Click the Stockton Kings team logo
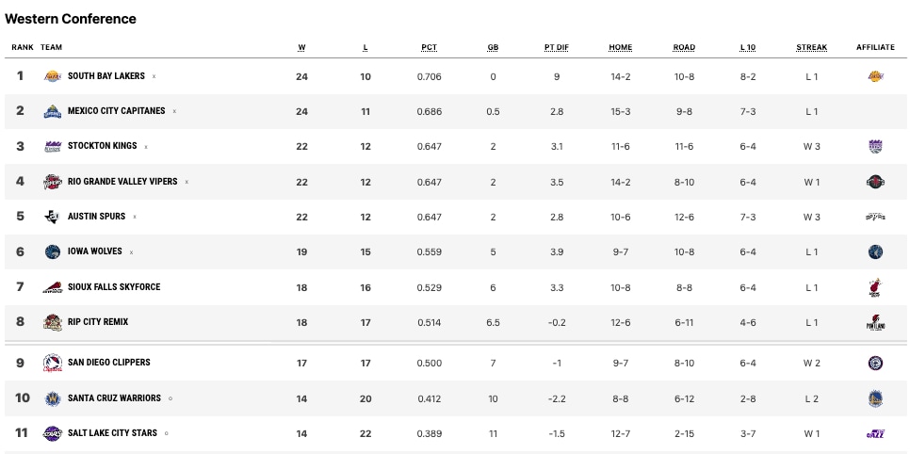The image size is (910, 454). point(52,147)
